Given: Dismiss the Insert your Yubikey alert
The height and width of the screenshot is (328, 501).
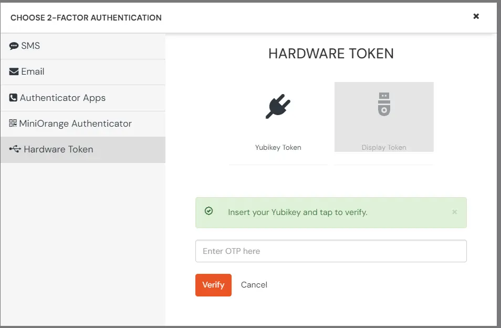Looking at the screenshot, I should click(x=454, y=212).
